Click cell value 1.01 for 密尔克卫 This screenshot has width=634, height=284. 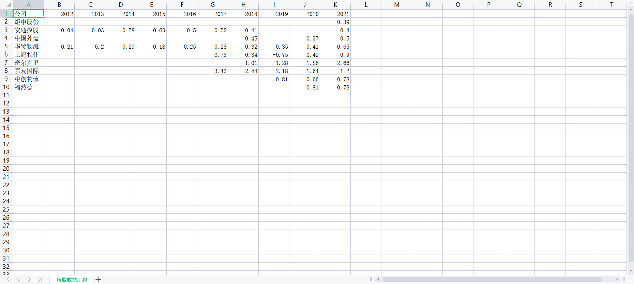(243, 63)
